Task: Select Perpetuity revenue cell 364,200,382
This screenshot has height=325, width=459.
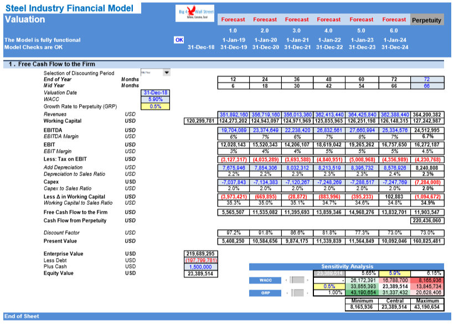Action: point(427,115)
